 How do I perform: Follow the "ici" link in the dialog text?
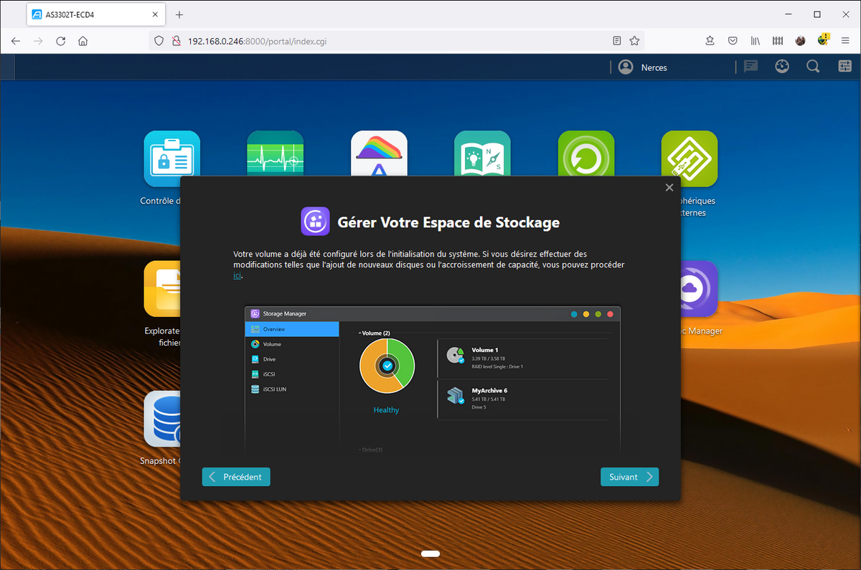tap(237, 275)
